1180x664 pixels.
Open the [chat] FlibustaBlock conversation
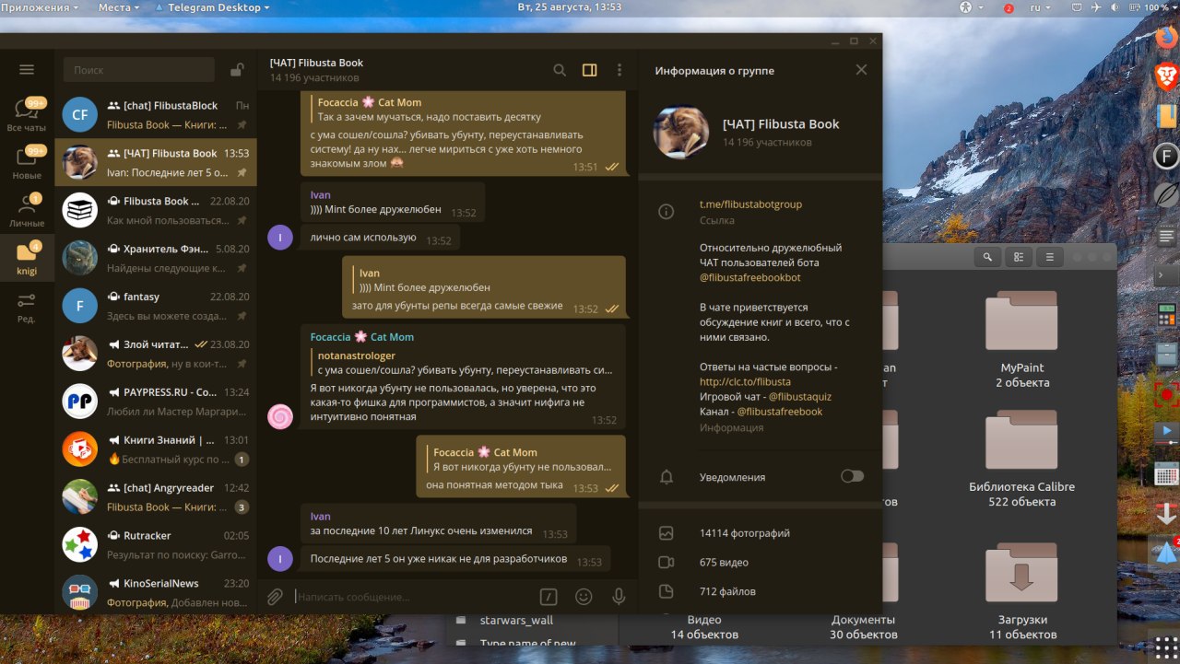point(156,115)
